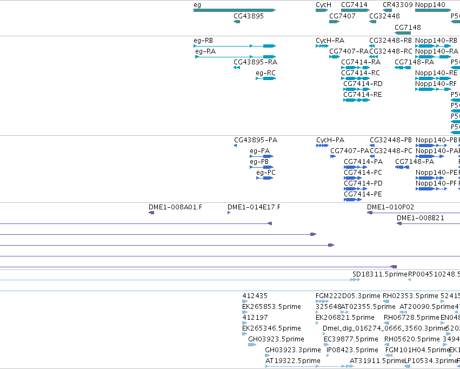
Task: Select the RH05620.5prime EST label
Action: 412,339
